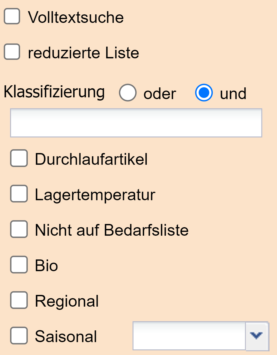
Task: Choose the 'und' radio button
Action: (x=204, y=93)
